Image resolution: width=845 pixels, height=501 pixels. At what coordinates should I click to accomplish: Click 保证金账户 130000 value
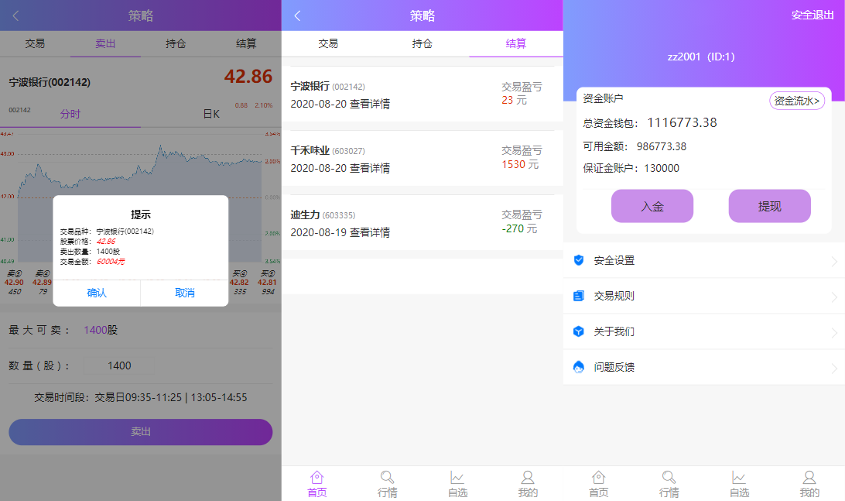point(662,168)
